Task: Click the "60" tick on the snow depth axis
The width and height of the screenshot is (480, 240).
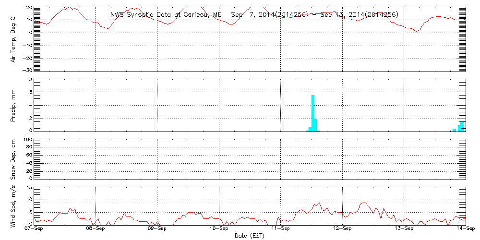Action: (x=28, y=155)
